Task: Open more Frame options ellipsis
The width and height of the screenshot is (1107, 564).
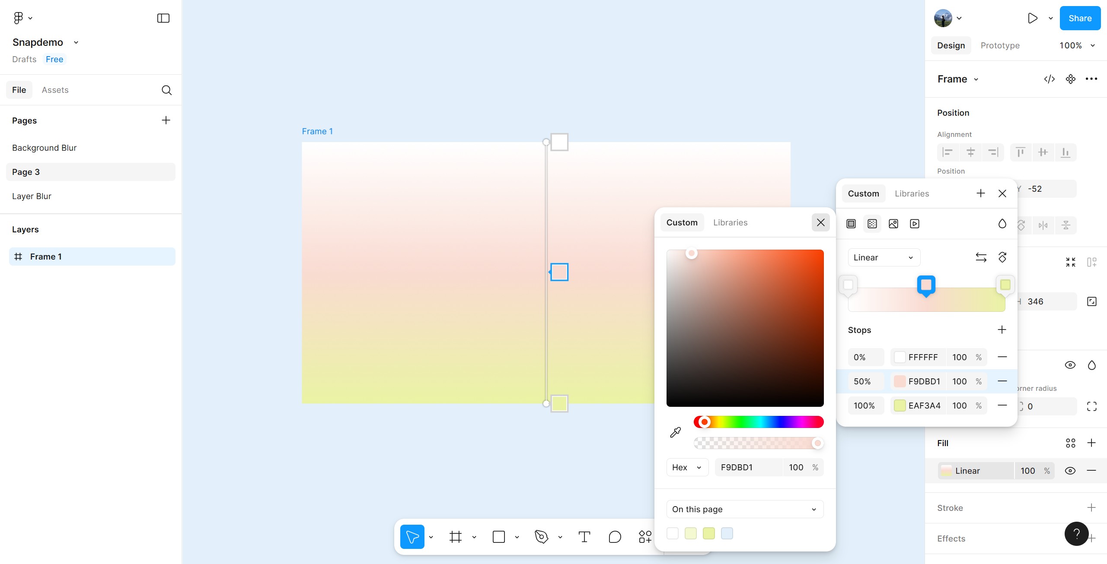Action: (1091, 79)
